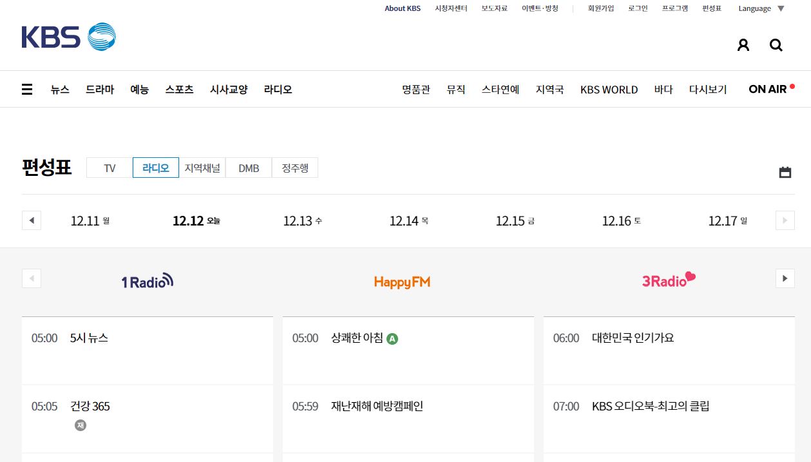Open the Language dropdown
Image resolution: width=811 pixels, height=462 pixels.
(x=761, y=8)
